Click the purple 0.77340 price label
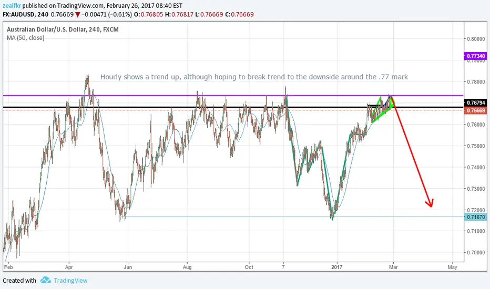This screenshot has height=289, width=490. [x=476, y=56]
